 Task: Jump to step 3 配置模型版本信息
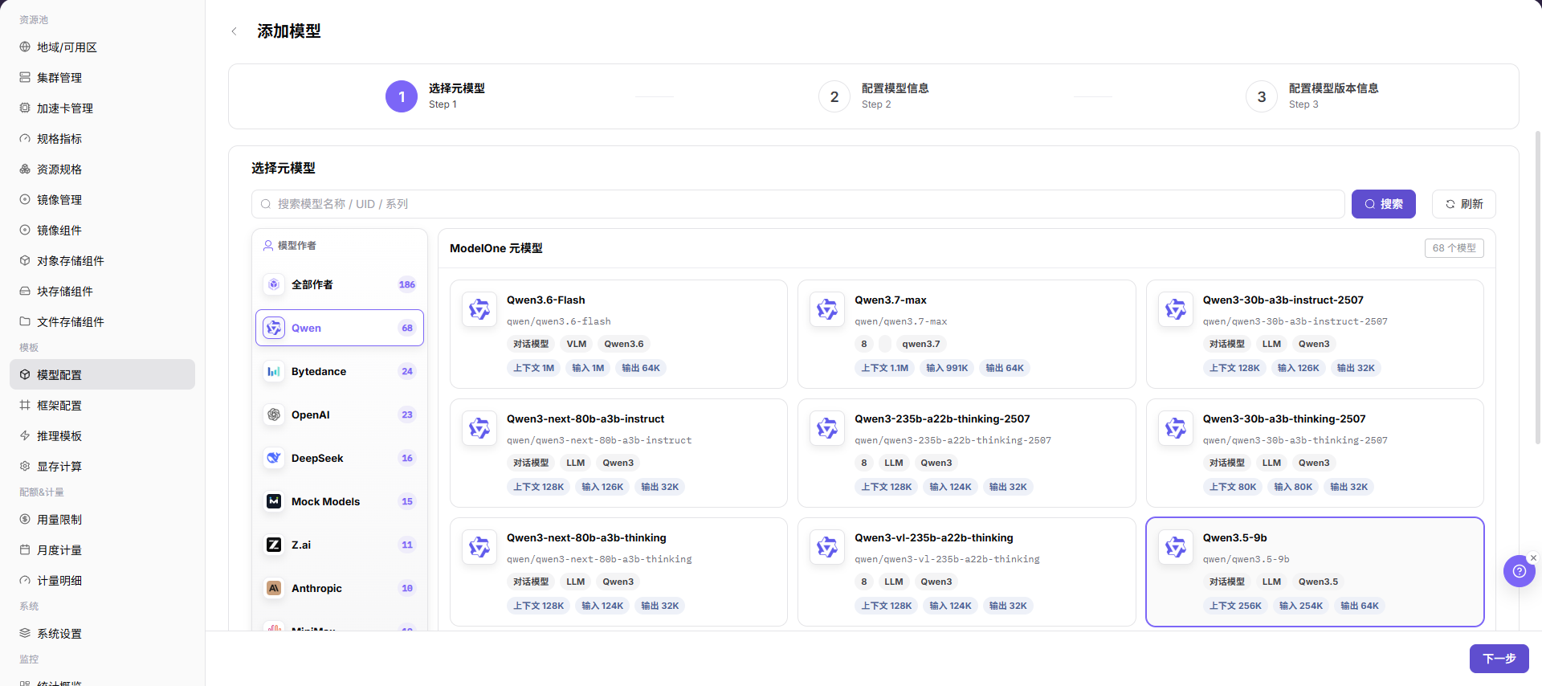pyautogui.click(x=1312, y=96)
